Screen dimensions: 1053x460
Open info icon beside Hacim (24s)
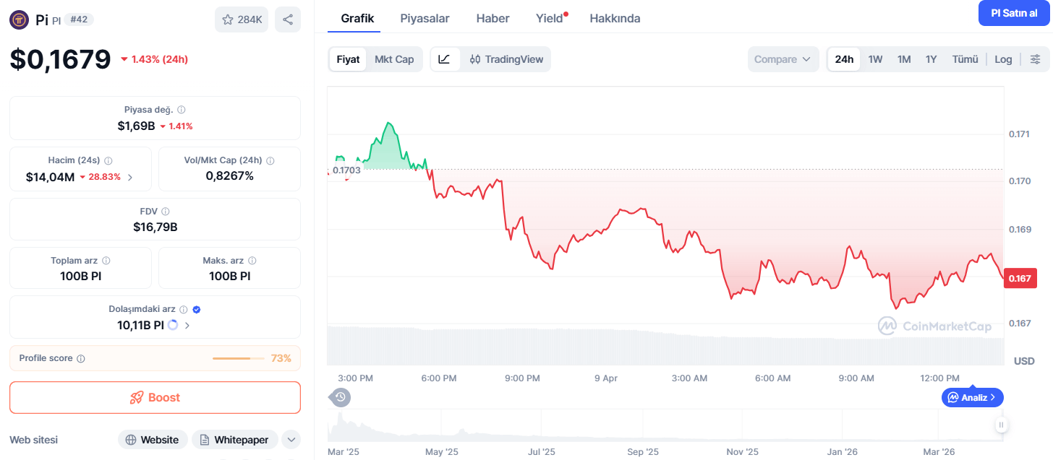[108, 160]
